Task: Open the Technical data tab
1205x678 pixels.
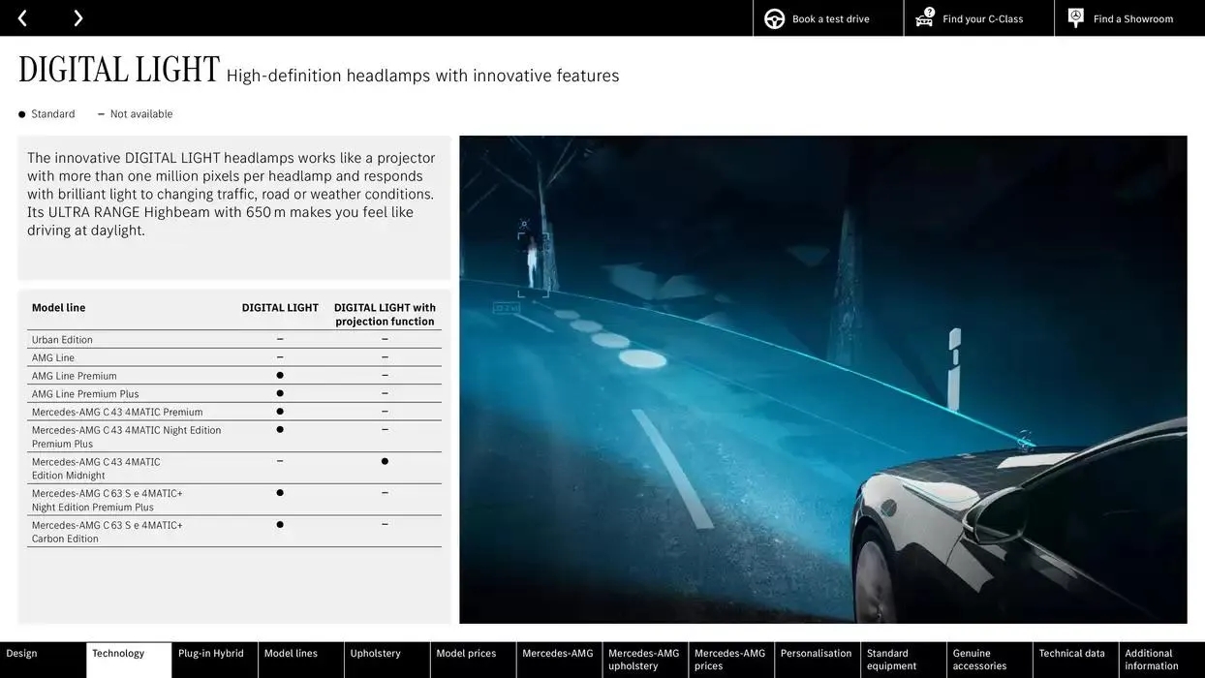Action: point(1072,653)
